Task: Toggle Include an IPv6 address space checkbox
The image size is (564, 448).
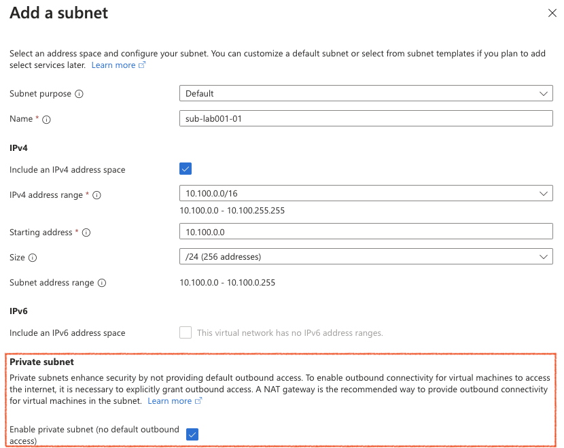Action: 186,333
